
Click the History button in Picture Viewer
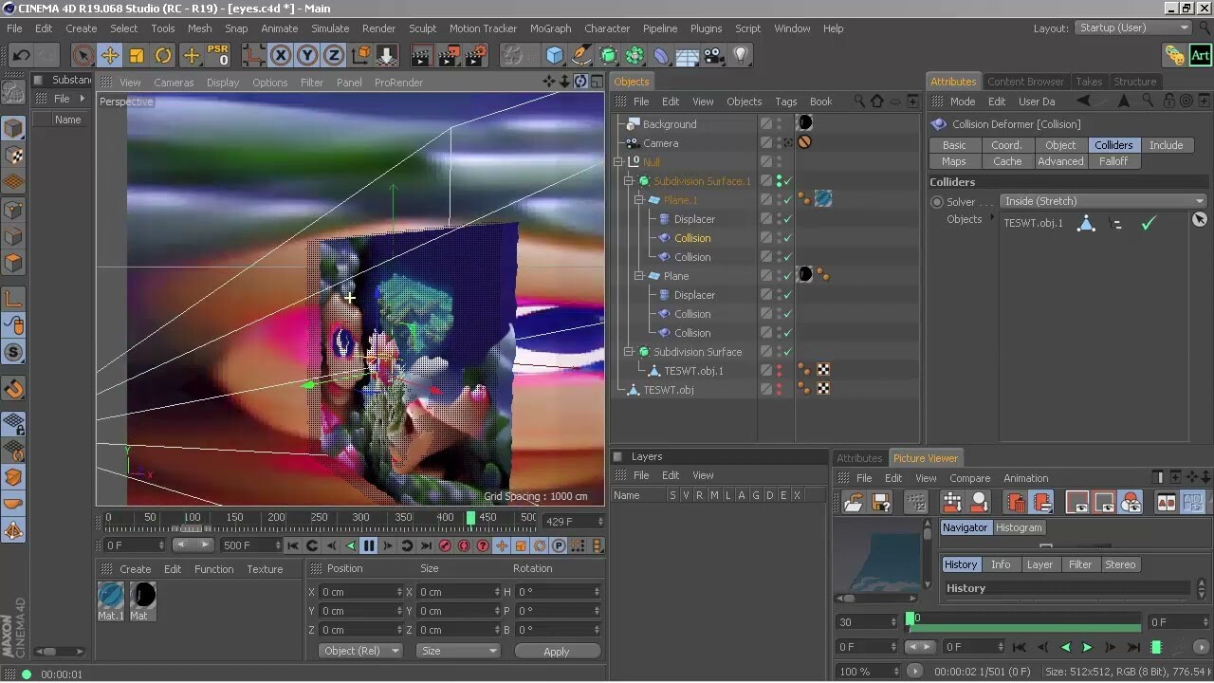point(961,564)
